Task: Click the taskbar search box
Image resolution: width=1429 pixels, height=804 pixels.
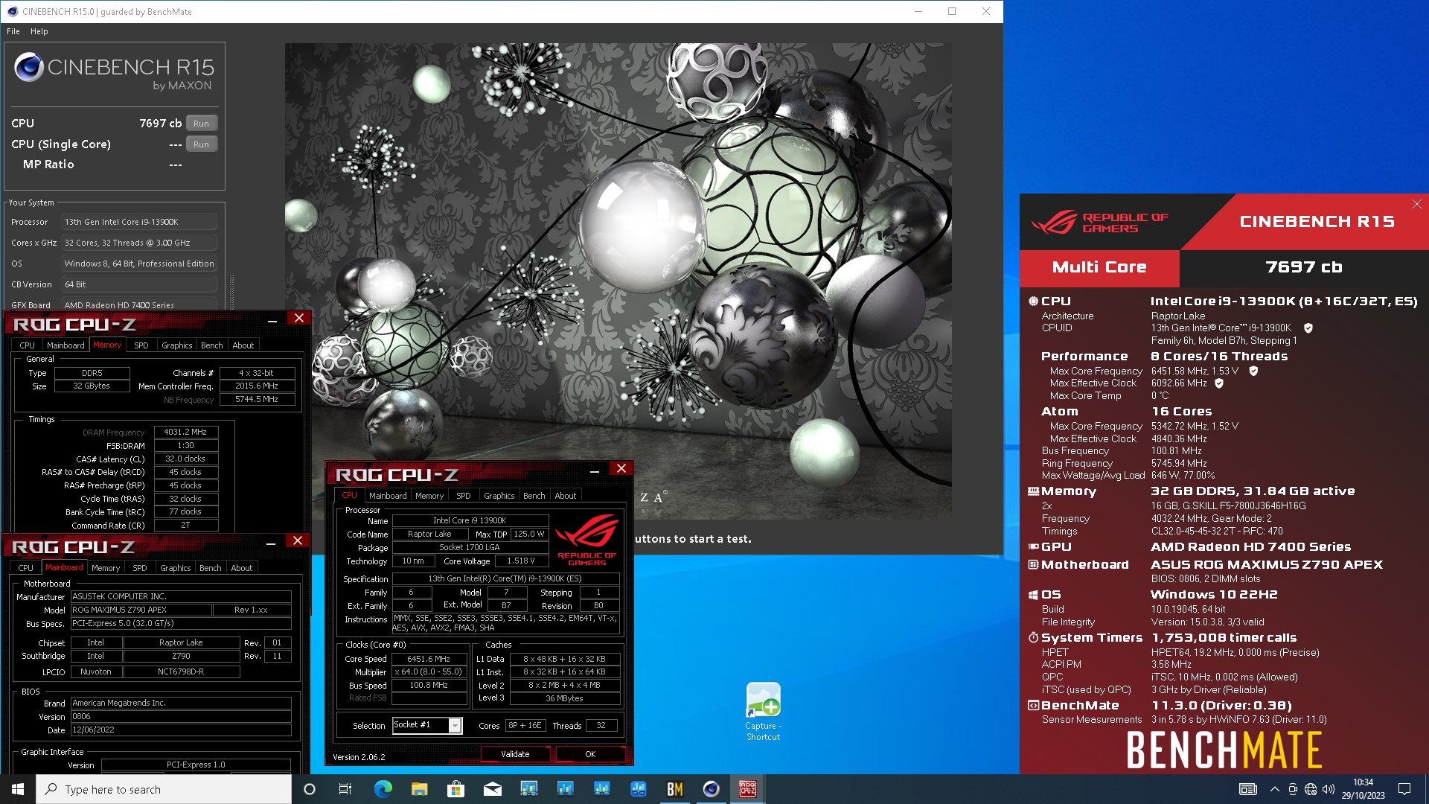Action: 164,789
